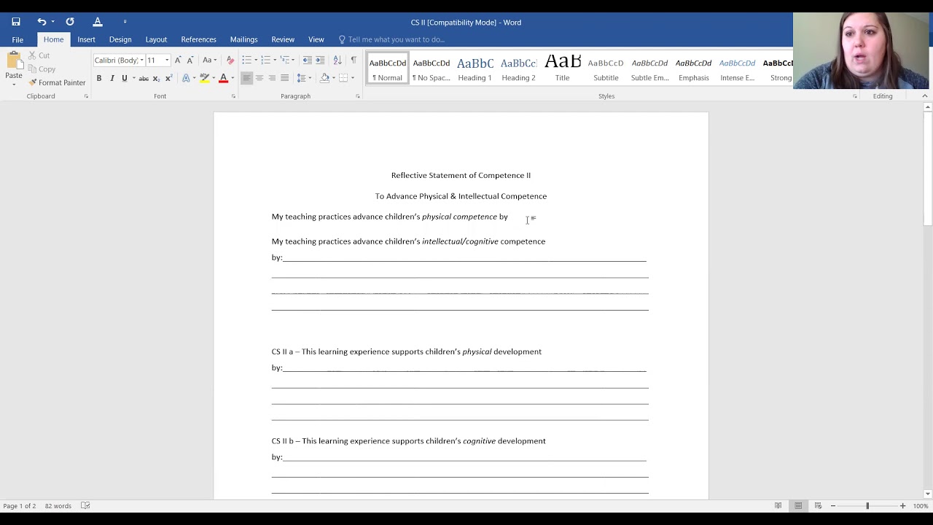
Task: Open the Font dialog launcher
Action: [233, 96]
